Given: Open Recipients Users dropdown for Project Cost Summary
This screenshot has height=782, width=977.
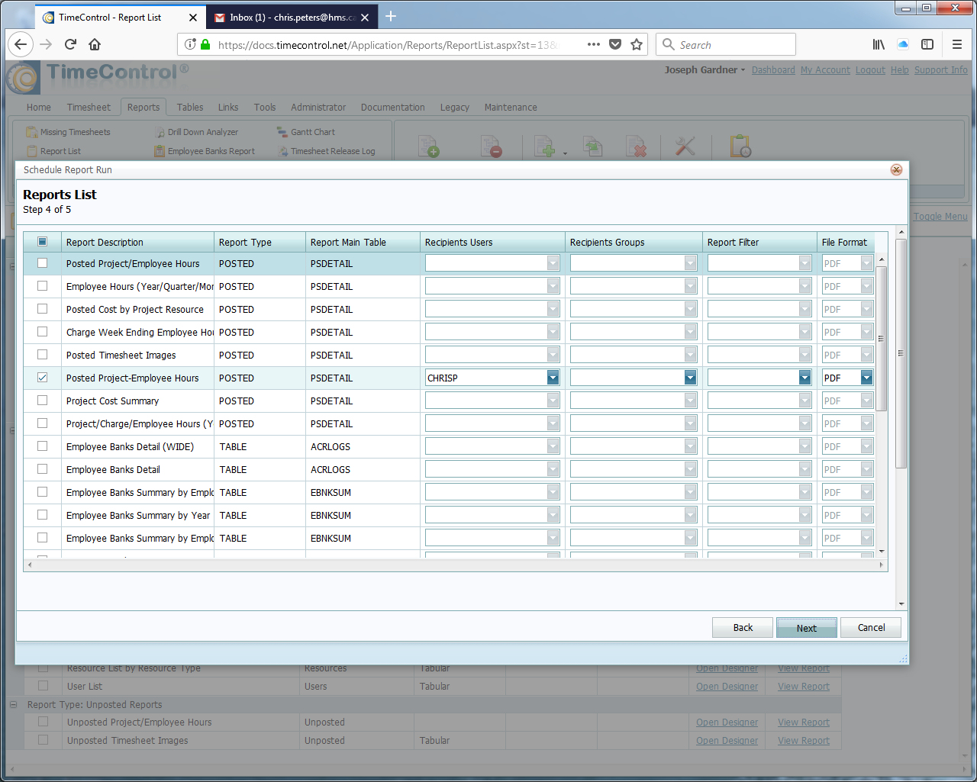Looking at the screenshot, I should tap(553, 401).
